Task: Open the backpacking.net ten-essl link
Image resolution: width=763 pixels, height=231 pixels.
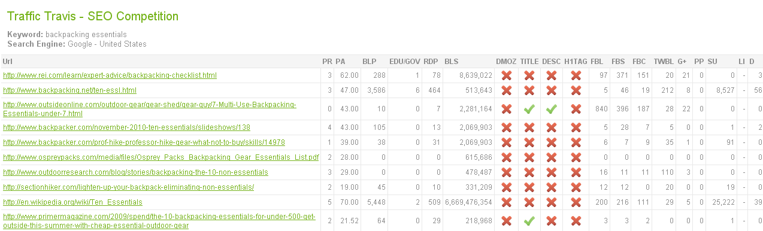Action: click(x=69, y=90)
